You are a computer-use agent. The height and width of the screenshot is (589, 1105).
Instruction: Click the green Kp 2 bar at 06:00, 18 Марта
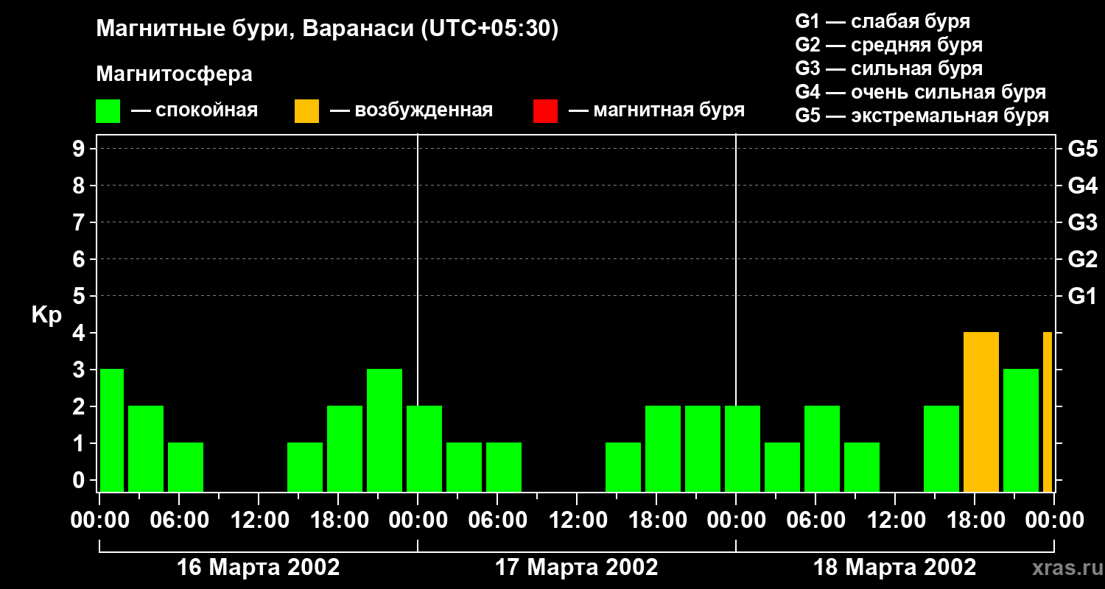pyautogui.click(x=822, y=448)
